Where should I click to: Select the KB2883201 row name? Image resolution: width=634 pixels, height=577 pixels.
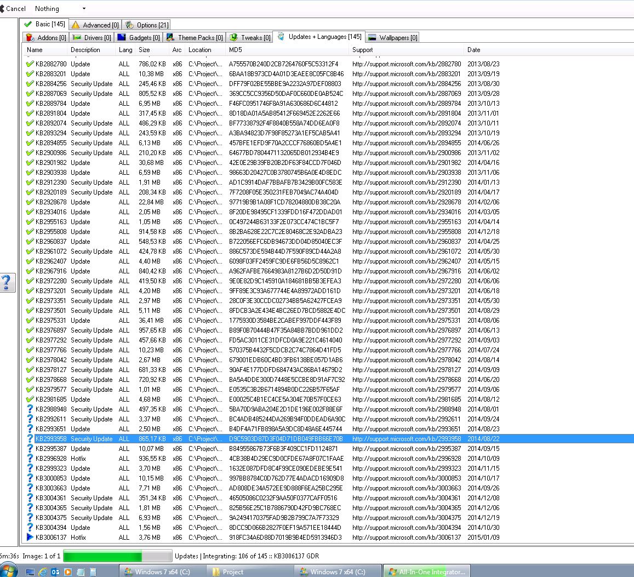51,74
